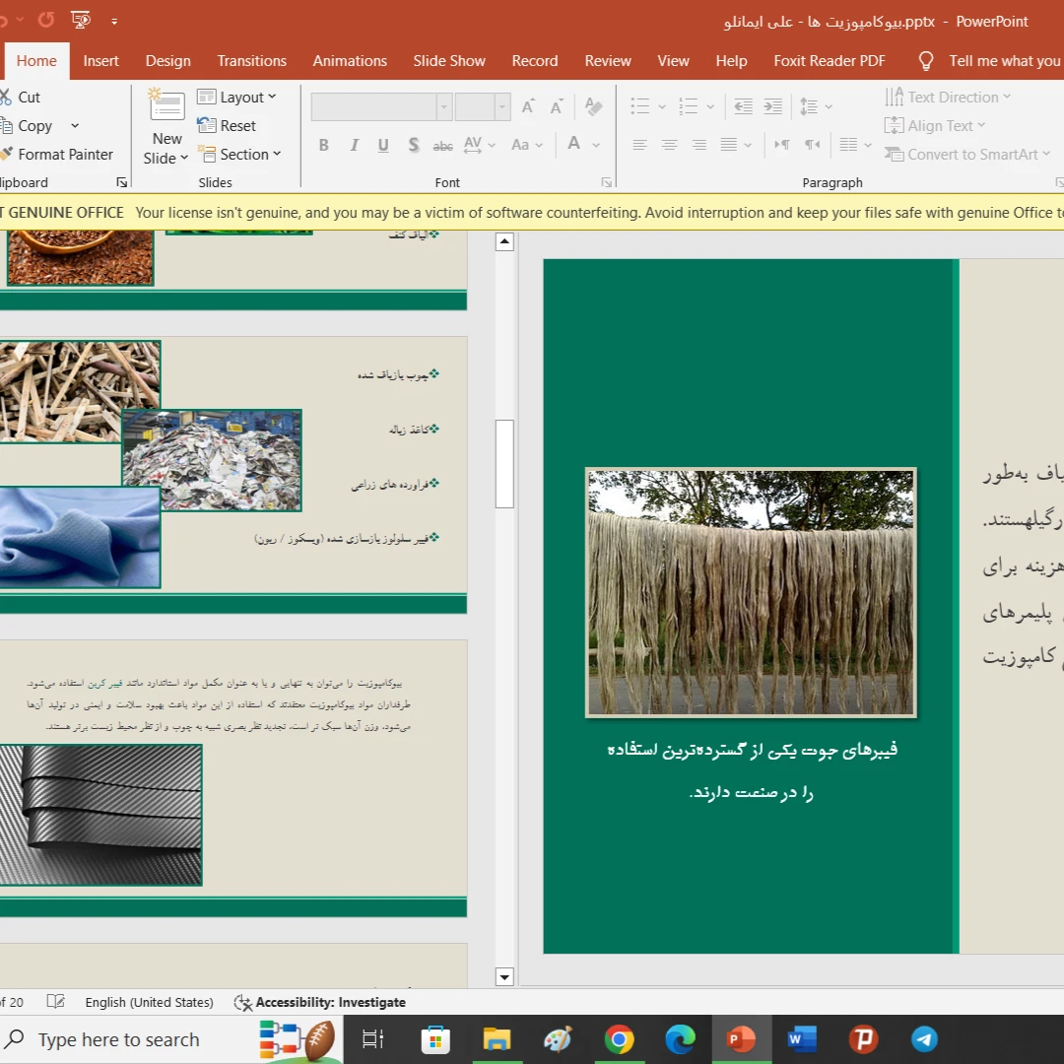Image resolution: width=1064 pixels, height=1064 pixels.
Task: Click the Clear All Formatting eraser icon
Action: (x=593, y=106)
